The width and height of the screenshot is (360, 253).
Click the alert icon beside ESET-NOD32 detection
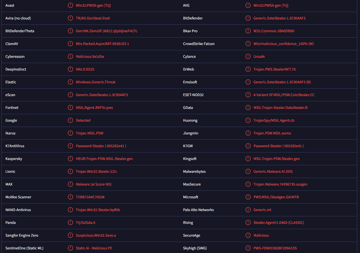248,95
